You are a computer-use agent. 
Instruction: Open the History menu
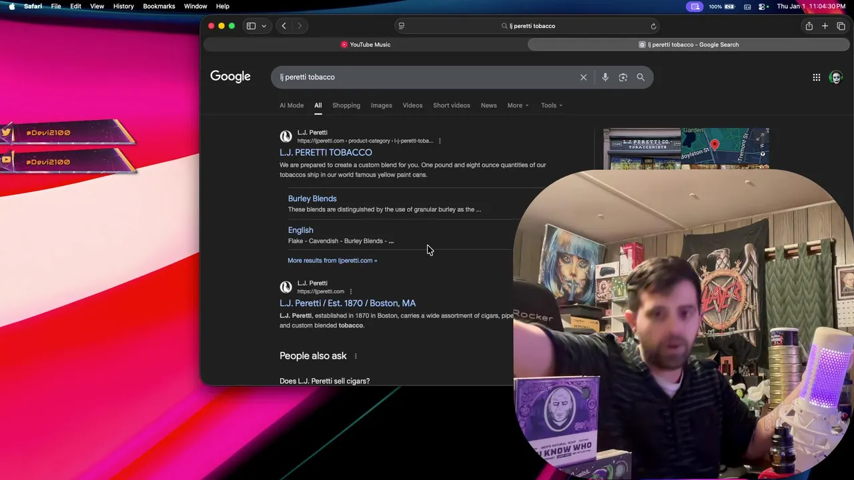pos(123,6)
